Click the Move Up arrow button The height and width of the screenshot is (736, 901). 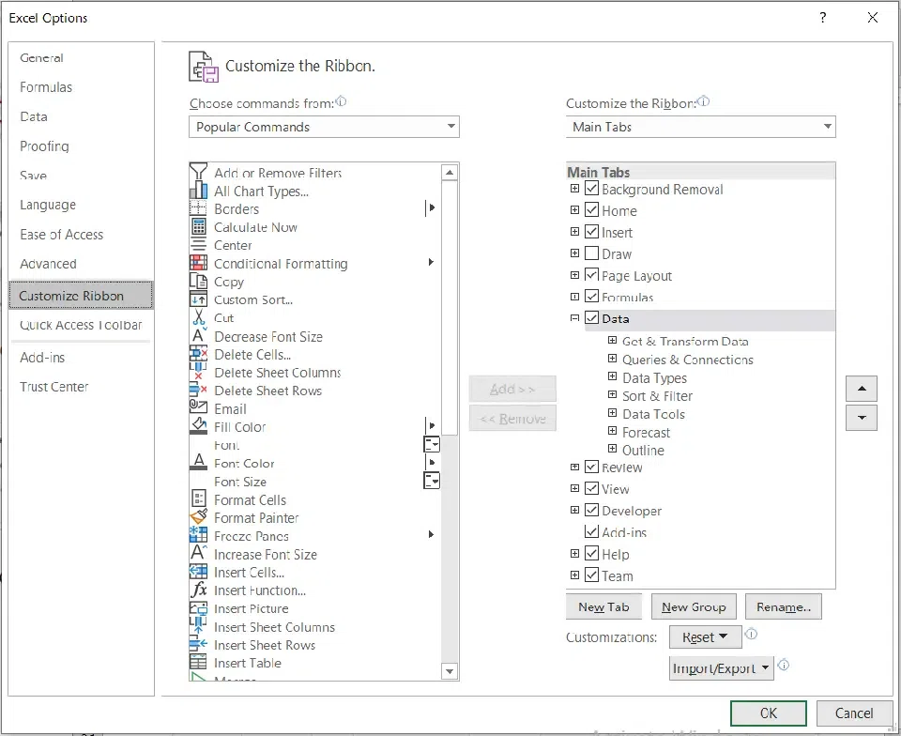pos(862,389)
